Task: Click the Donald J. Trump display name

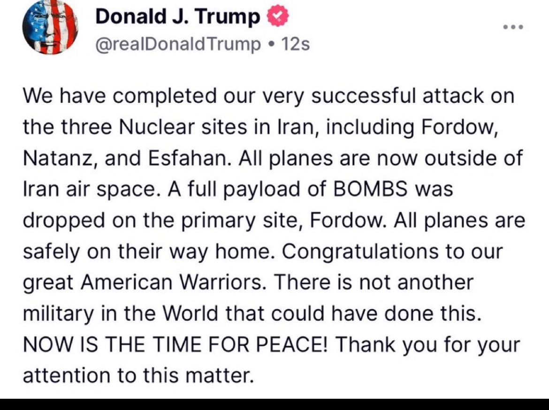Action: [x=178, y=18]
